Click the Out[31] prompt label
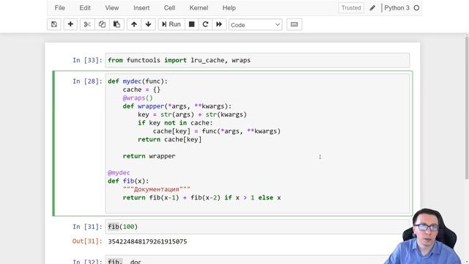469x264 pixels. point(87,241)
